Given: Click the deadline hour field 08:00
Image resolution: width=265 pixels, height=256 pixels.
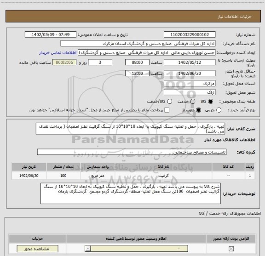Looking at the screenshot, I should tap(137, 63).
